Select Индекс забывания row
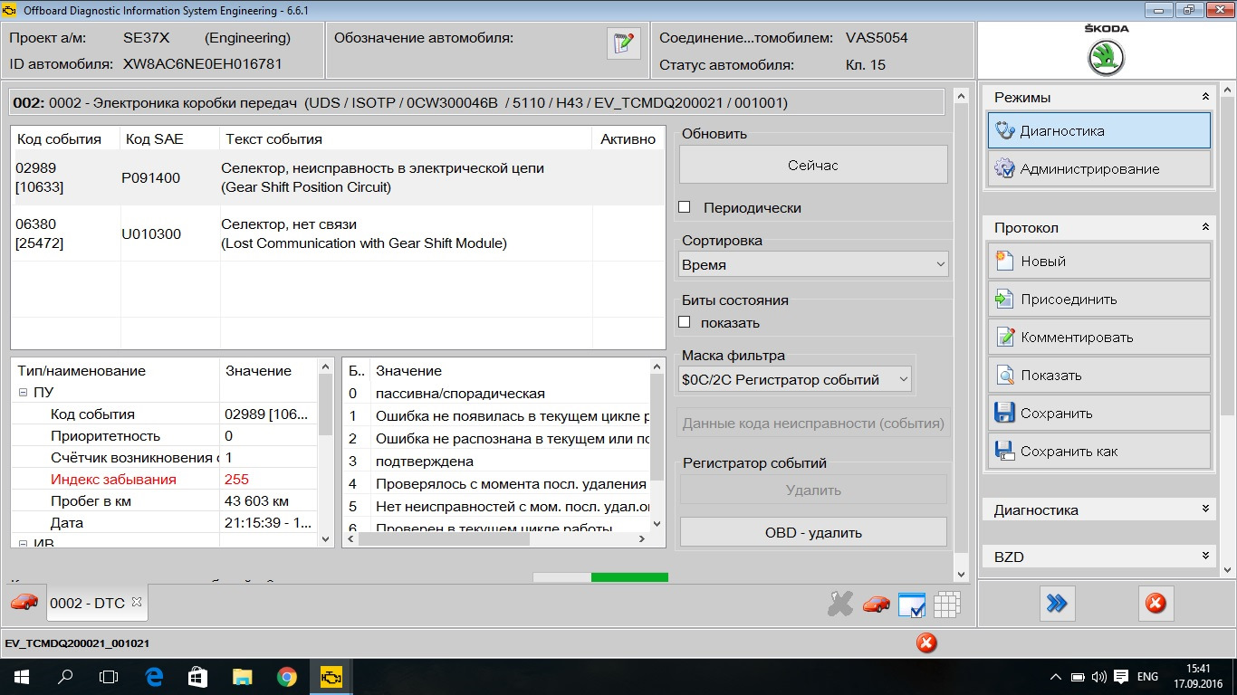This screenshot has width=1237, height=695. point(165,480)
